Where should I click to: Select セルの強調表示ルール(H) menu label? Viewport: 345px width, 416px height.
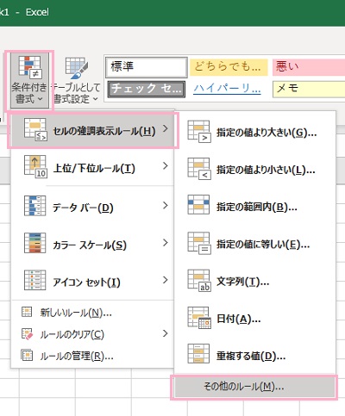(104, 132)
